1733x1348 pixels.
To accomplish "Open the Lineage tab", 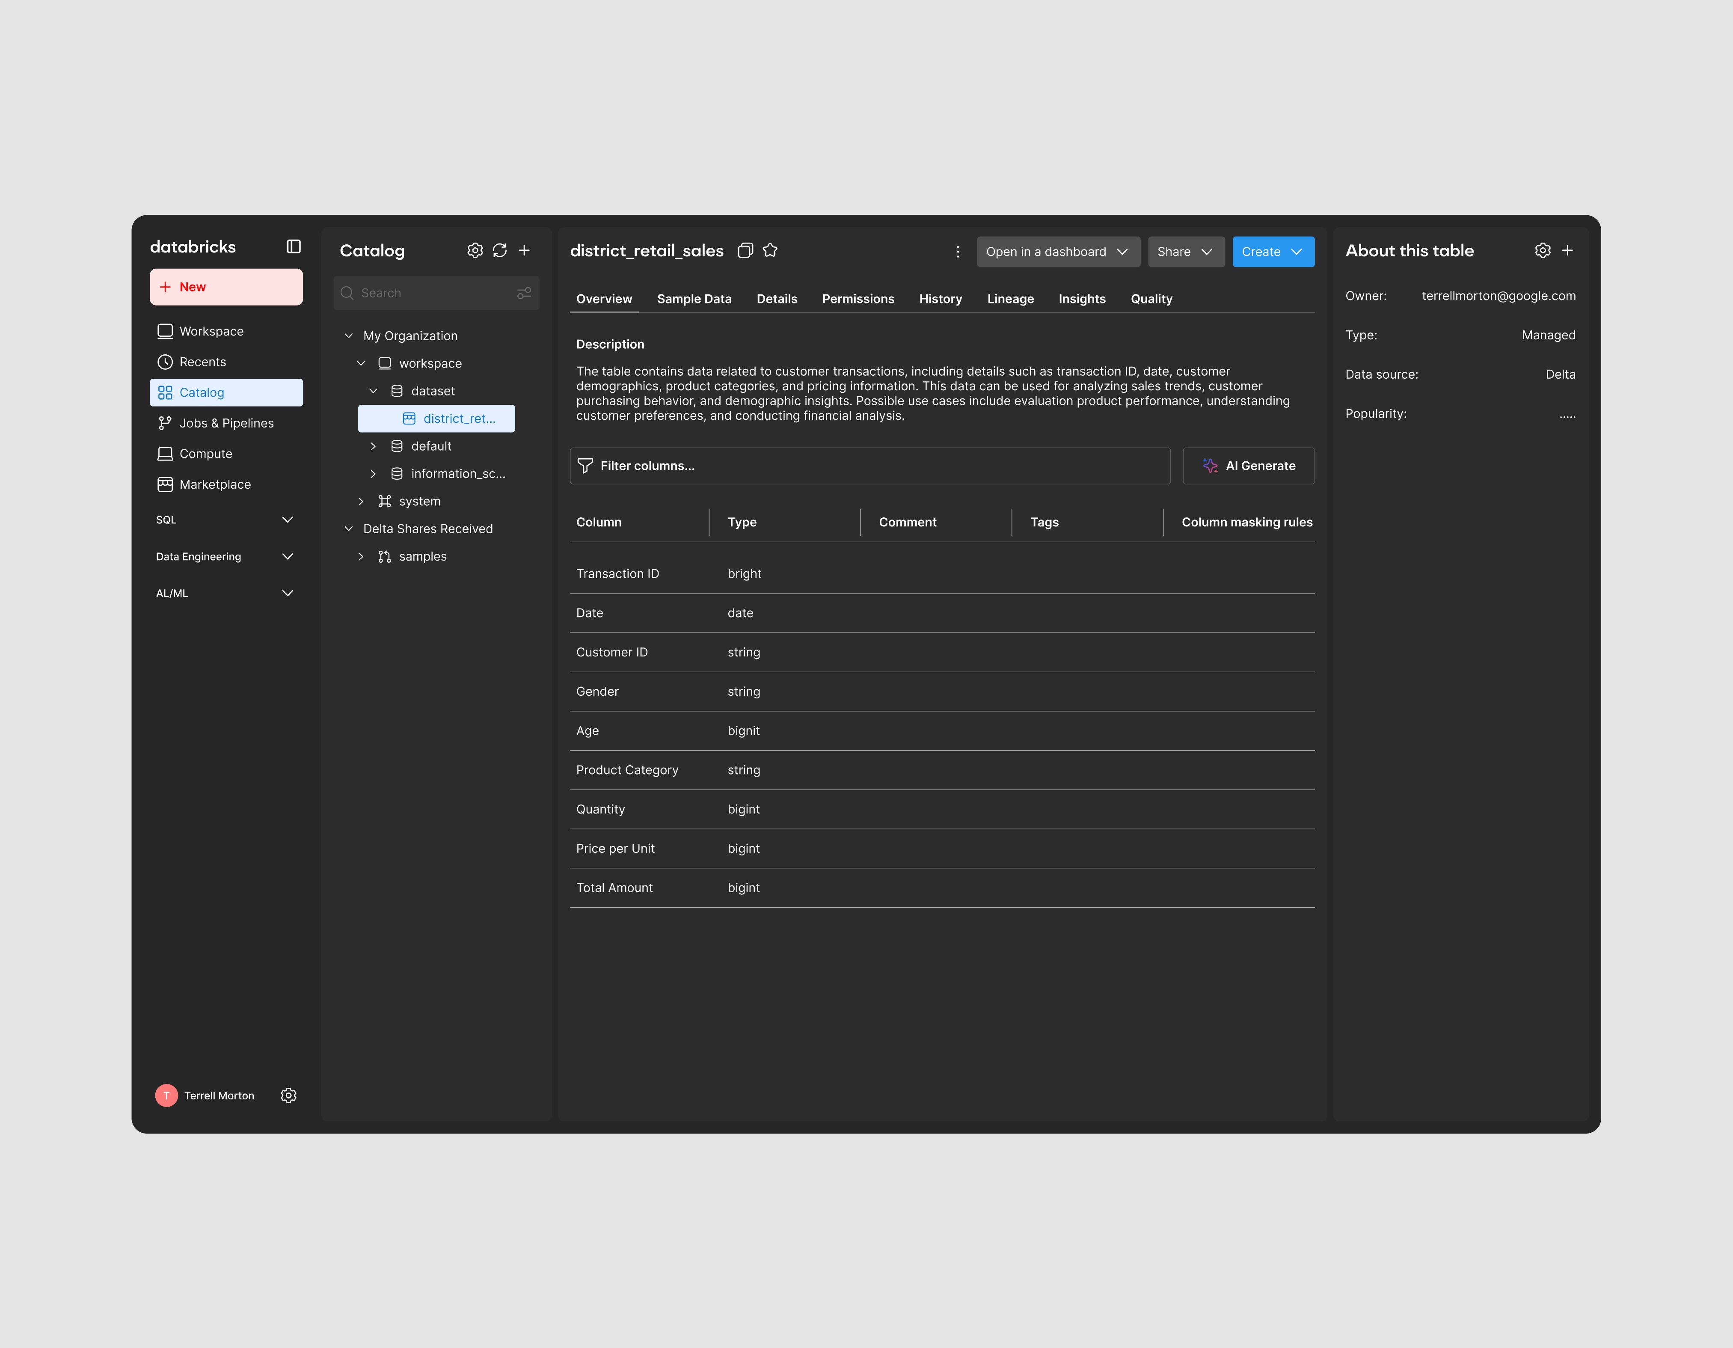I will (1010, 299).
